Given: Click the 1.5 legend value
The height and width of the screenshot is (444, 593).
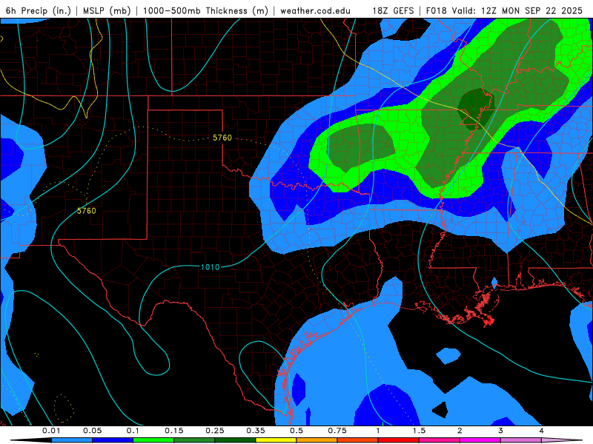Looking at the screenshot, I should tap(419, 431).
